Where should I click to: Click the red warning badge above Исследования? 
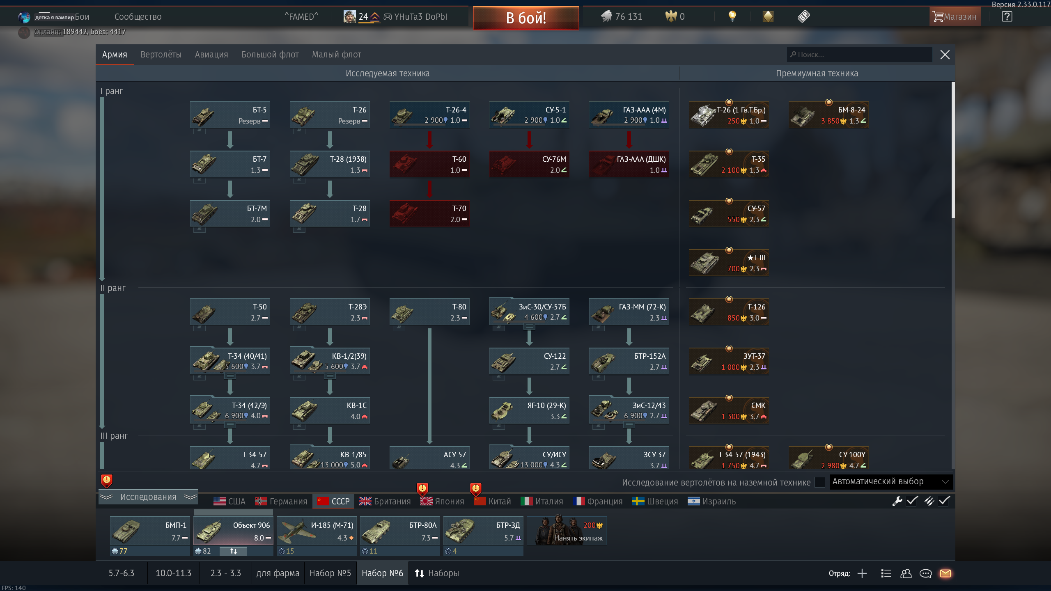coord(106,480)
